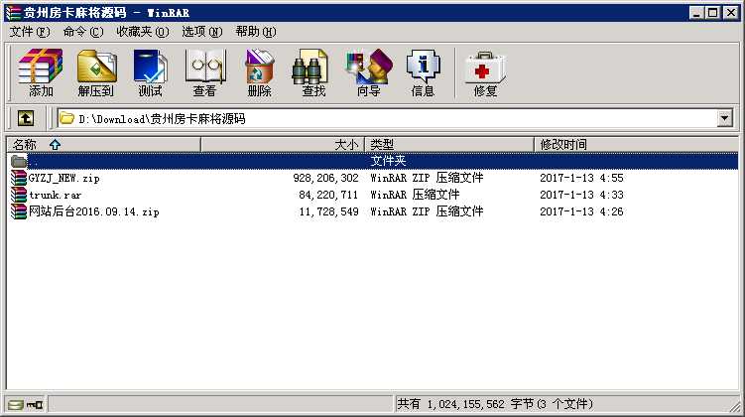Click the 解压到 (Extract To) icon
745x417 pixels.
tap(96, 72)
